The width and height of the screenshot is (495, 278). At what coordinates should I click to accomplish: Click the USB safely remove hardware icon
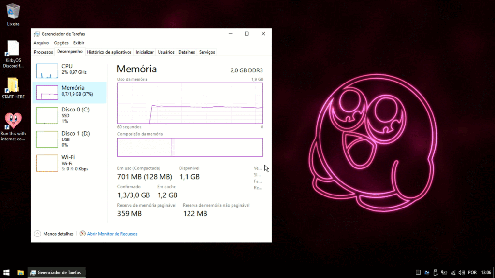coord(436,272)
